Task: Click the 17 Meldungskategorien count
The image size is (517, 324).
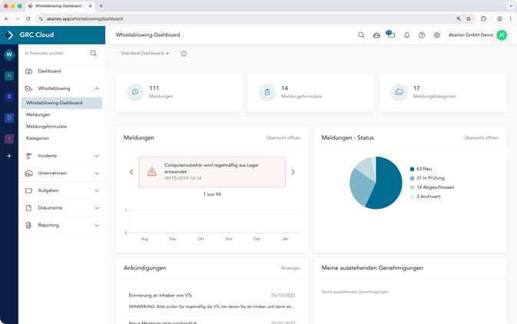Action: tap(416, 88)
